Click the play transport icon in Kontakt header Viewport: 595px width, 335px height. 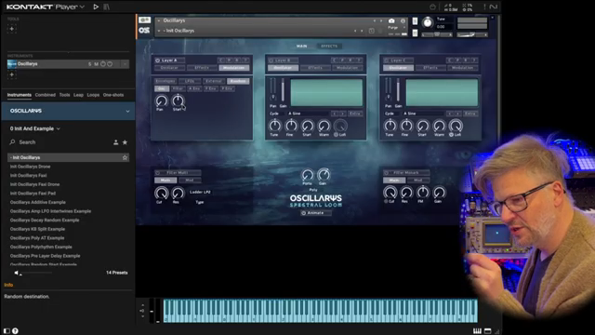[x=96, y=7]
